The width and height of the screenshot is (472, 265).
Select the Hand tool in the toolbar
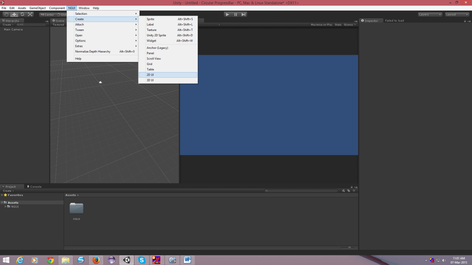tap(6, 14)
